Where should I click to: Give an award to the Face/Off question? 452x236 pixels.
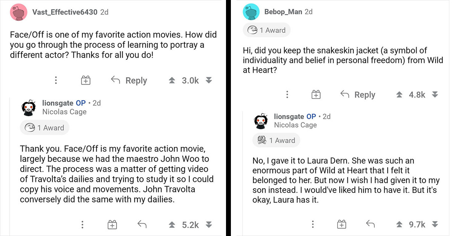(x=85, y=80)
